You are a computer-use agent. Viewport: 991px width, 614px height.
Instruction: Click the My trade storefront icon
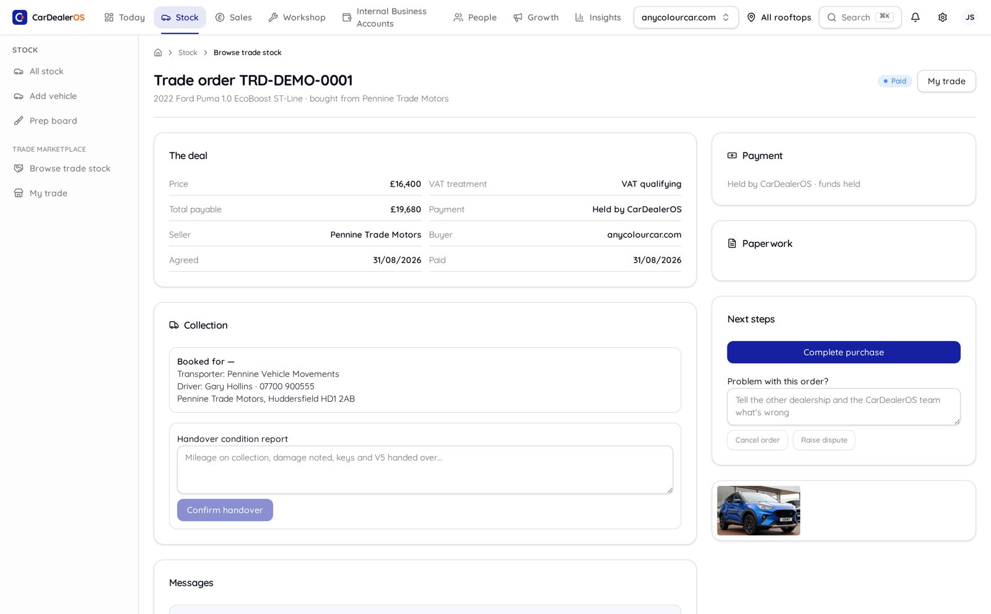tap(19, 193)
